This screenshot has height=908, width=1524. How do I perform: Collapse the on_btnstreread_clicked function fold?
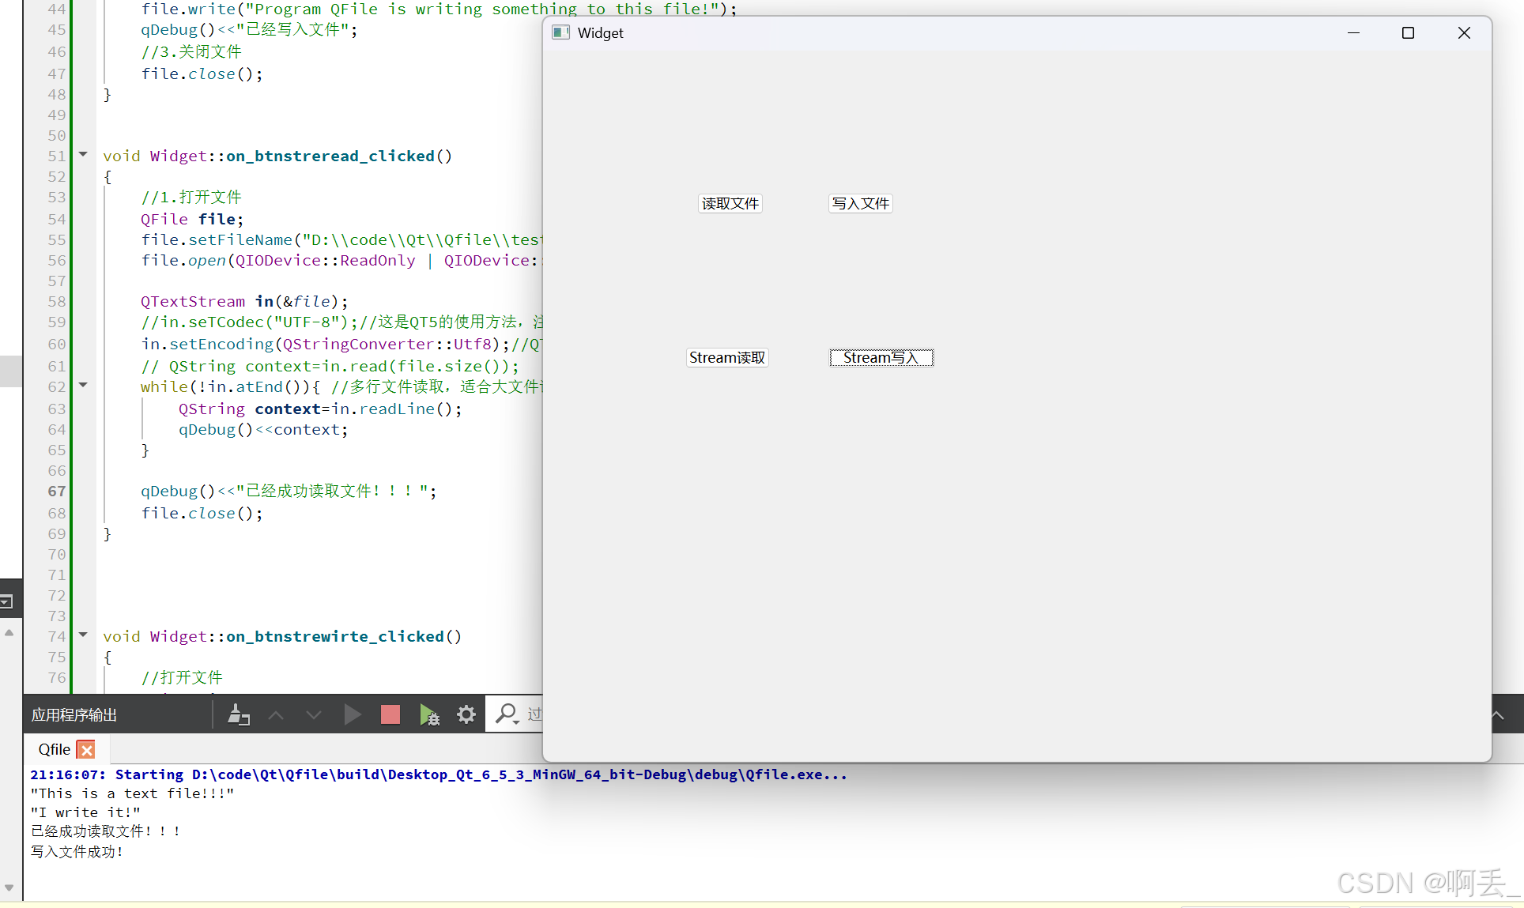point(83,155)
